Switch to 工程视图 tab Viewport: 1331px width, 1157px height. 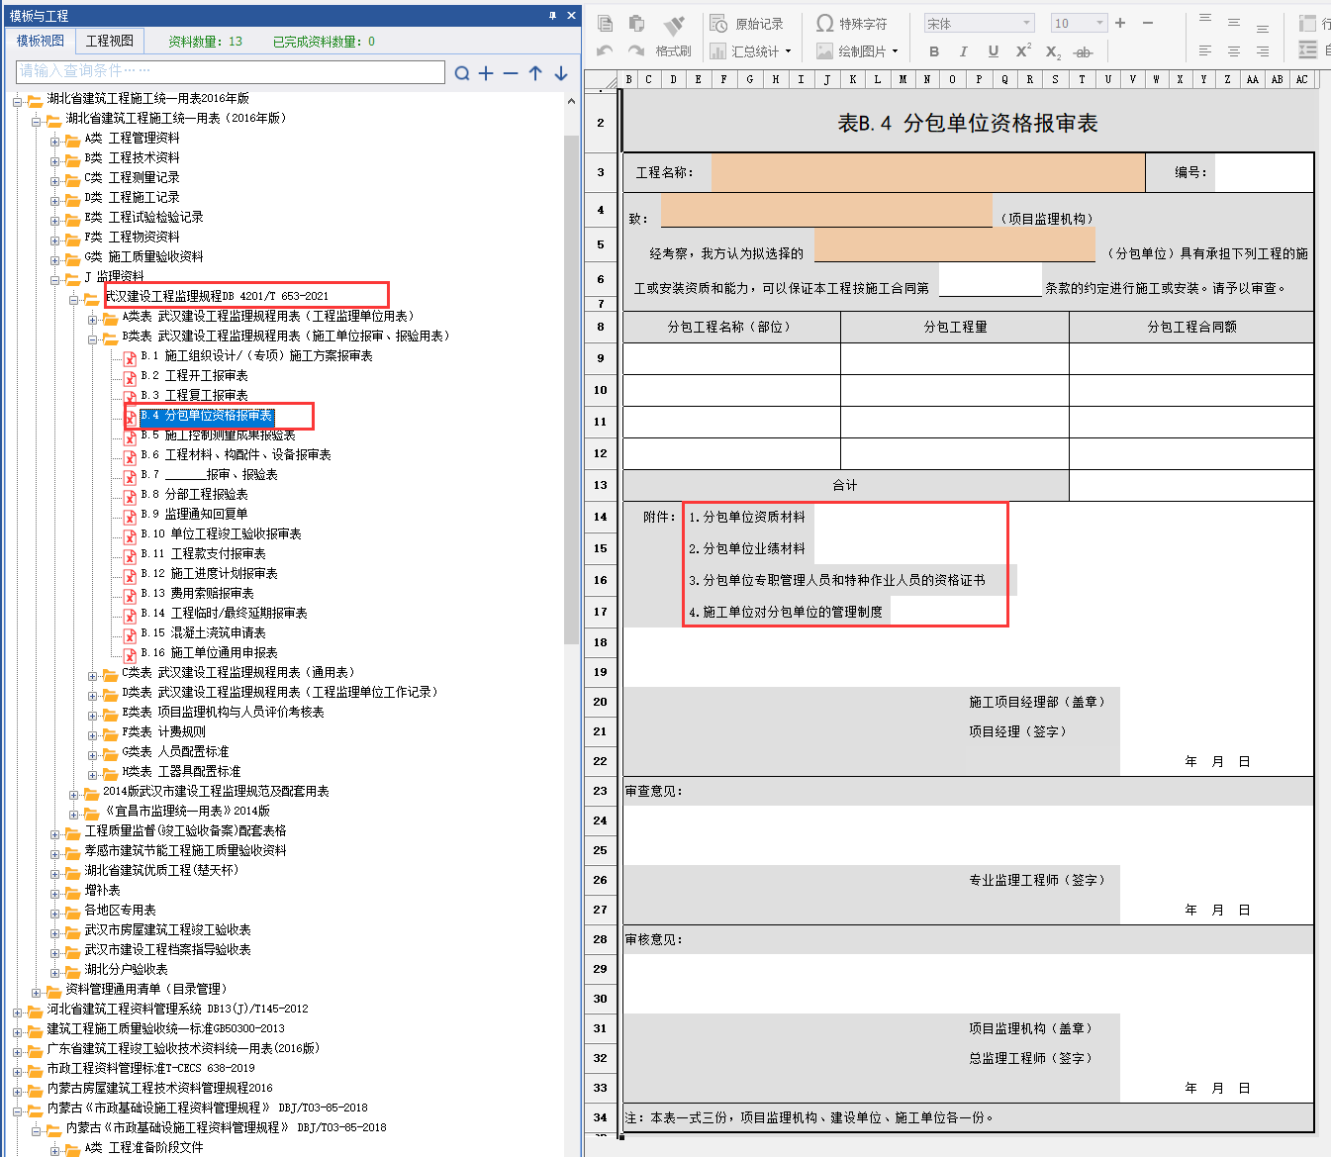[110, 41]
